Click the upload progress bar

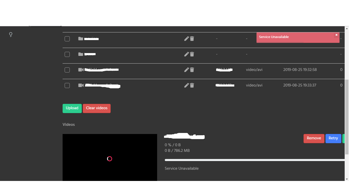[255, 160]
